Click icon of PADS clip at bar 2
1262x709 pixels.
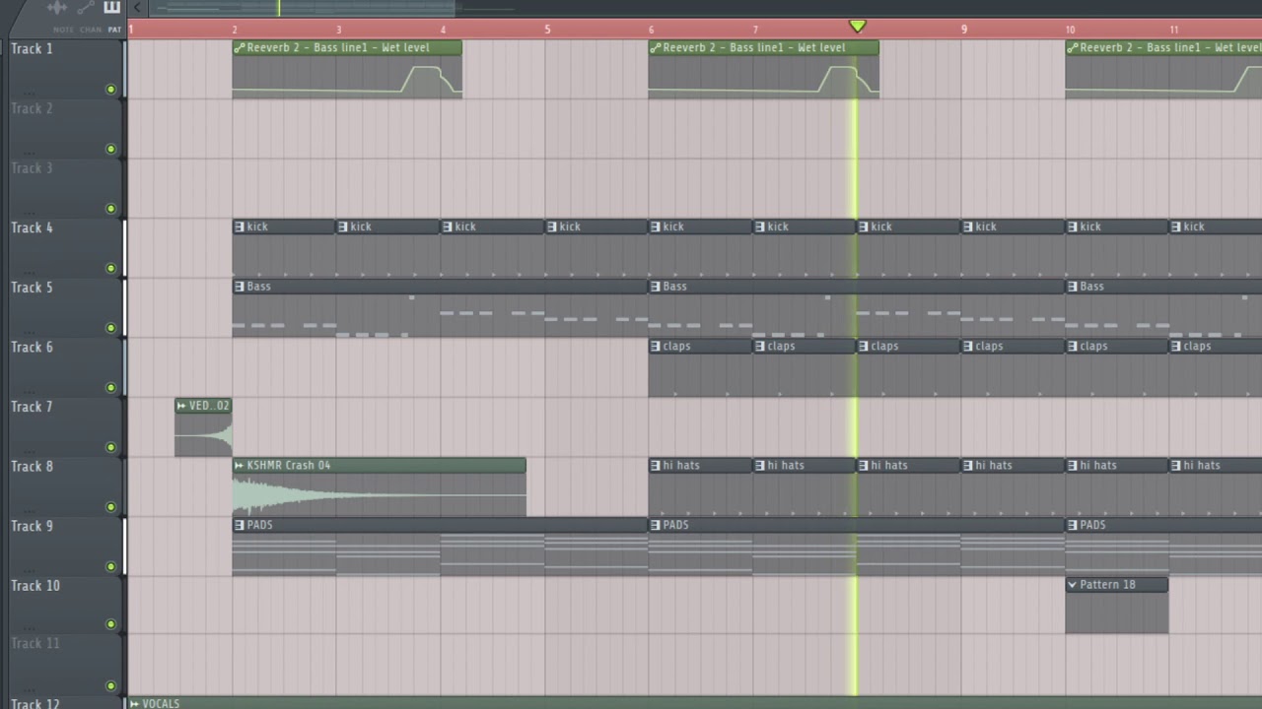pyautogui.click(x=240, y=525)
